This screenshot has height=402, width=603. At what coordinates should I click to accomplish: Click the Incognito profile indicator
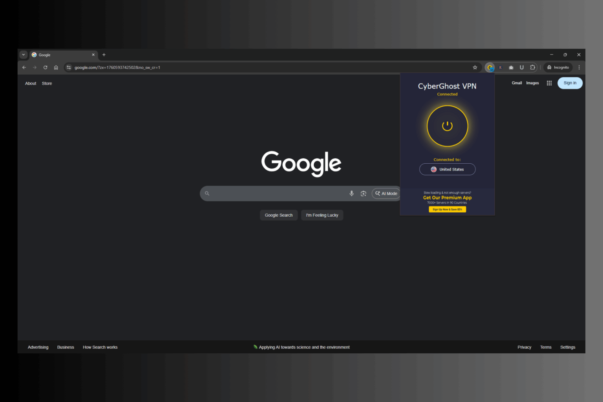(558, 67)
